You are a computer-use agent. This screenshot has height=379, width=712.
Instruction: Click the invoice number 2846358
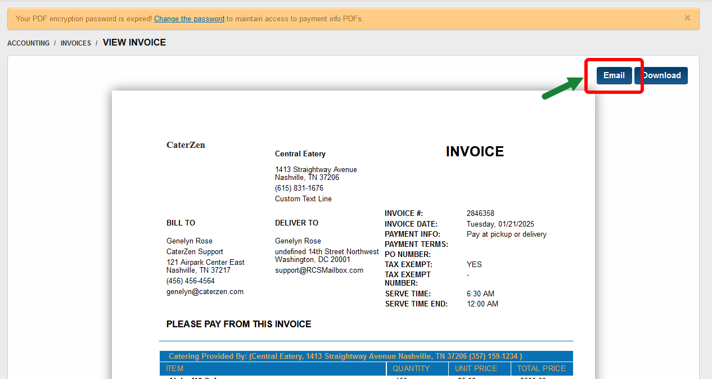click(x=480, y=214)
